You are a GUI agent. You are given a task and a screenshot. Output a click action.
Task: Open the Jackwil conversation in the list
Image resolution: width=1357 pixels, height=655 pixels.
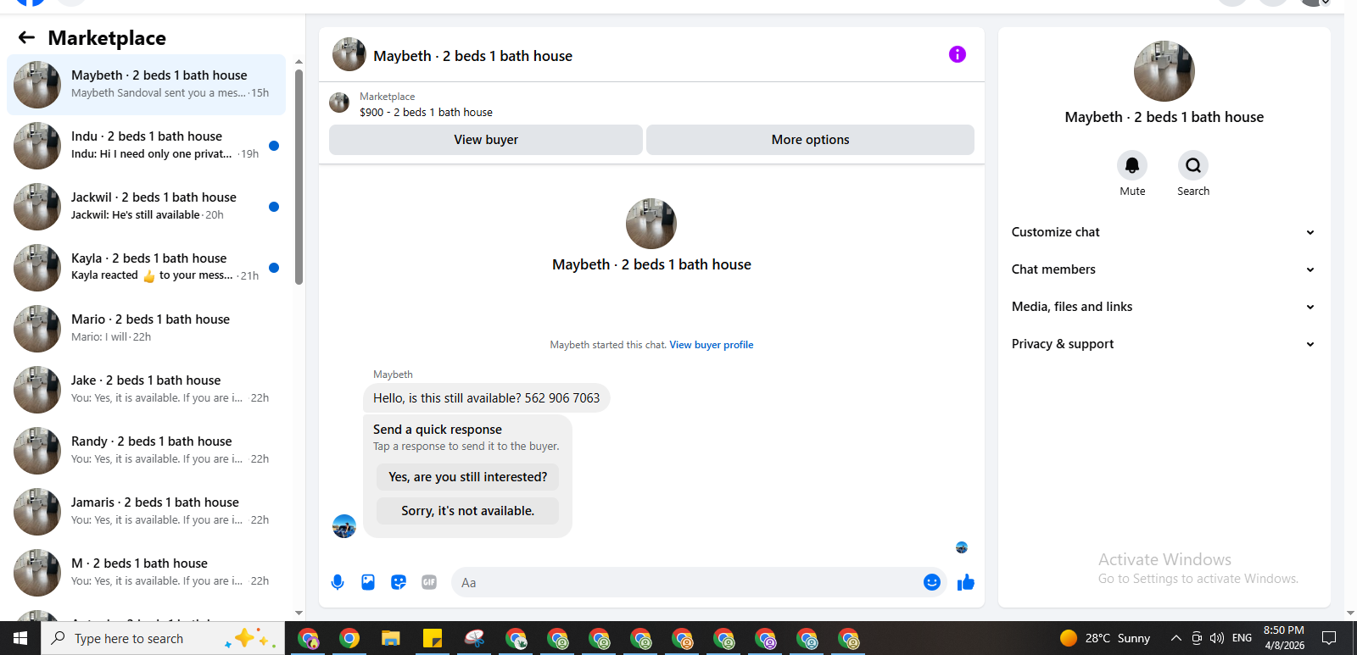(x=146, y=207)
